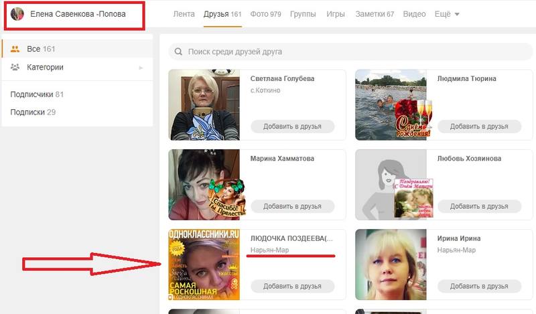Image resolution: width=536 pixels, height=314 pixels.
Task: Click the search magnifier icon
Action: [x=178, y=52]
